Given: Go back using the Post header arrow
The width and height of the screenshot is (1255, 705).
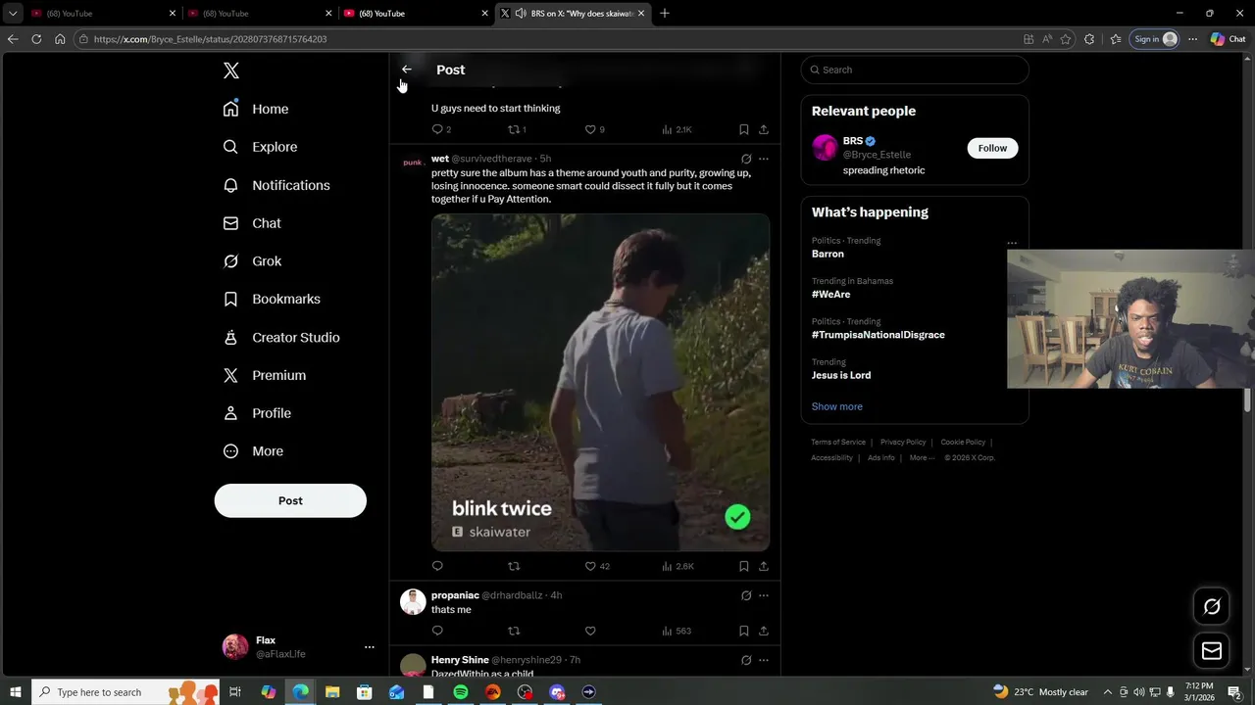Looking at the screenshot, I should (407, 70).
